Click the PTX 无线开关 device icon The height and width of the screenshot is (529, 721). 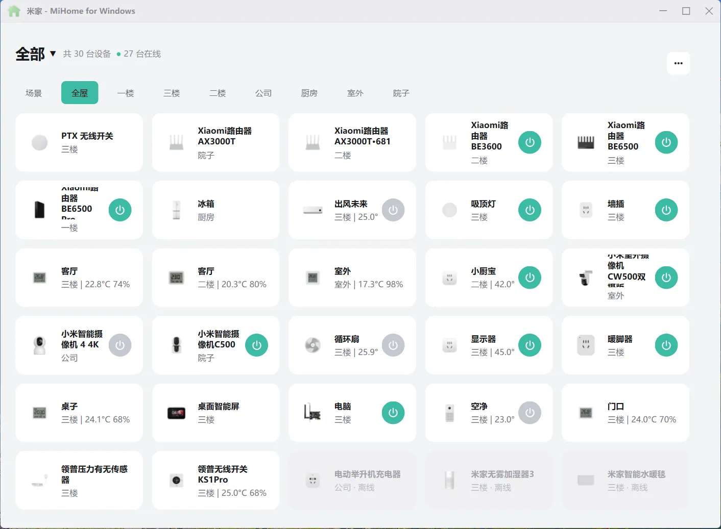pyautogui.click(x=40, y=142)
